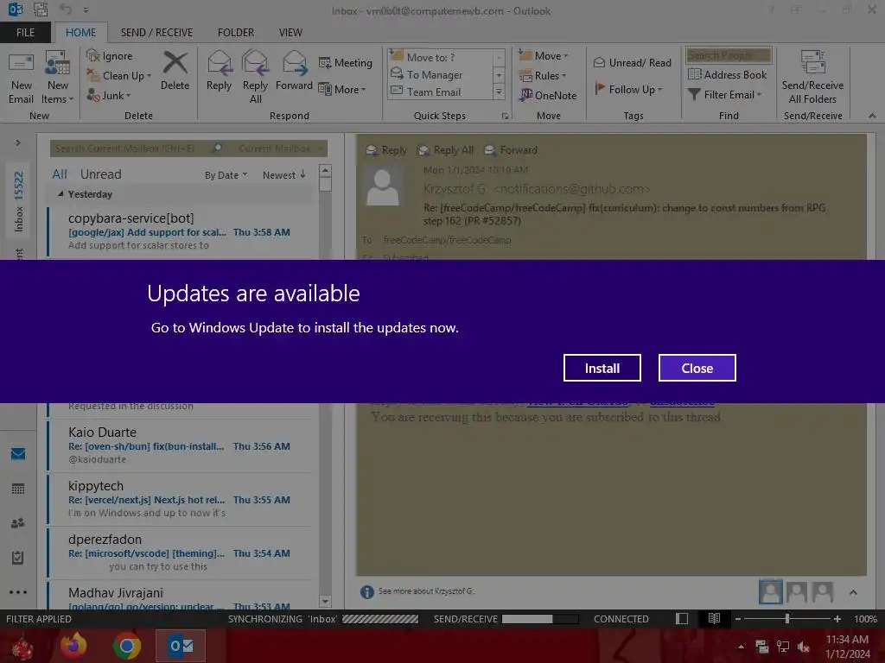This screenshot has height=663, width=885.
Task: Open the Filter Email dropdown
Action: point(725,95)
